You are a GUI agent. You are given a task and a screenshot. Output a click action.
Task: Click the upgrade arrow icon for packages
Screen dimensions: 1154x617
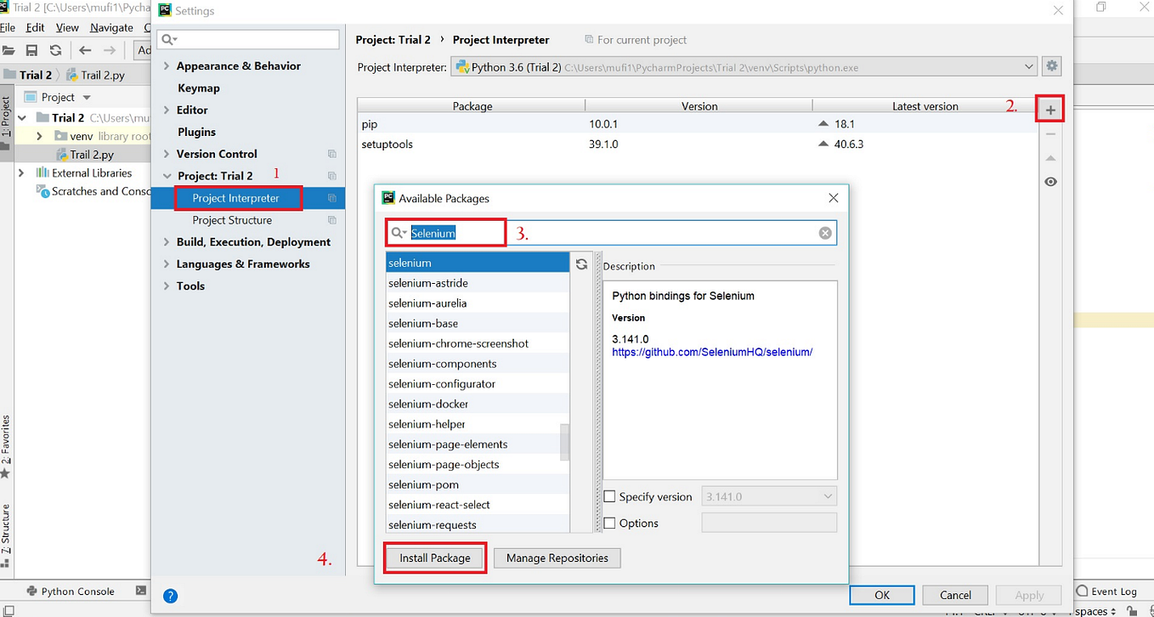1050,157
